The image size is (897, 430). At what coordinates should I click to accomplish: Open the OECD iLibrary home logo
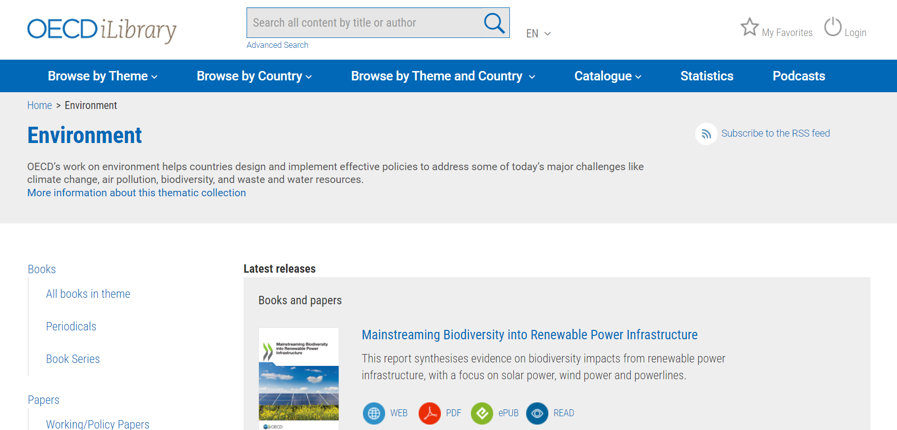tap(102, 30)
